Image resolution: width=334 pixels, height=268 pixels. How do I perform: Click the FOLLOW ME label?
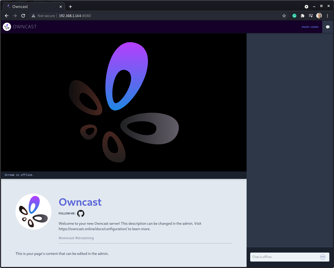67,213
